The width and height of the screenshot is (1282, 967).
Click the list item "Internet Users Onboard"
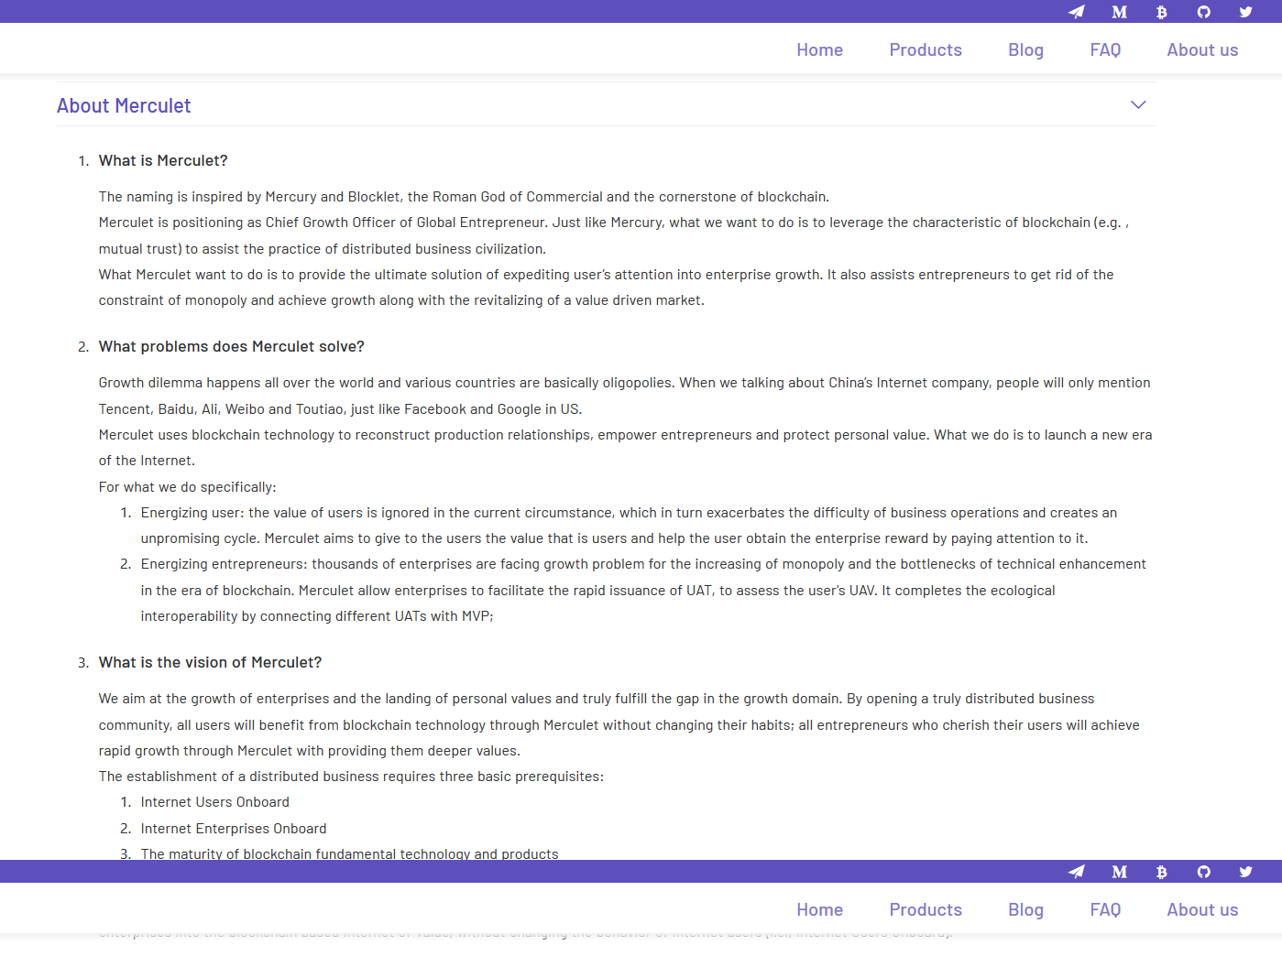point(215,802)
